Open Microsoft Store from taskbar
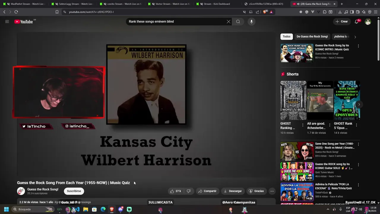 click(x=94, y=209)
